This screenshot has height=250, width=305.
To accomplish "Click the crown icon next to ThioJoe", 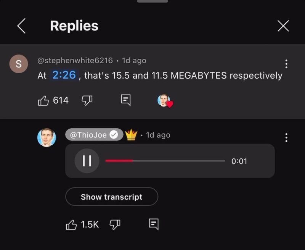I will [x=132, y=135].
